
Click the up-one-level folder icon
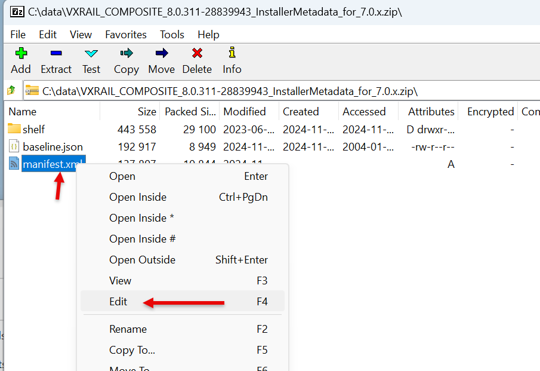(11, 91)
